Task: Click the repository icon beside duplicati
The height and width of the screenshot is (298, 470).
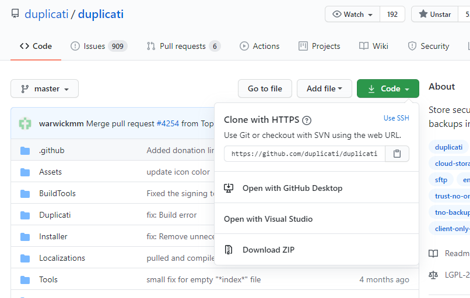Action: click(15, 14)
